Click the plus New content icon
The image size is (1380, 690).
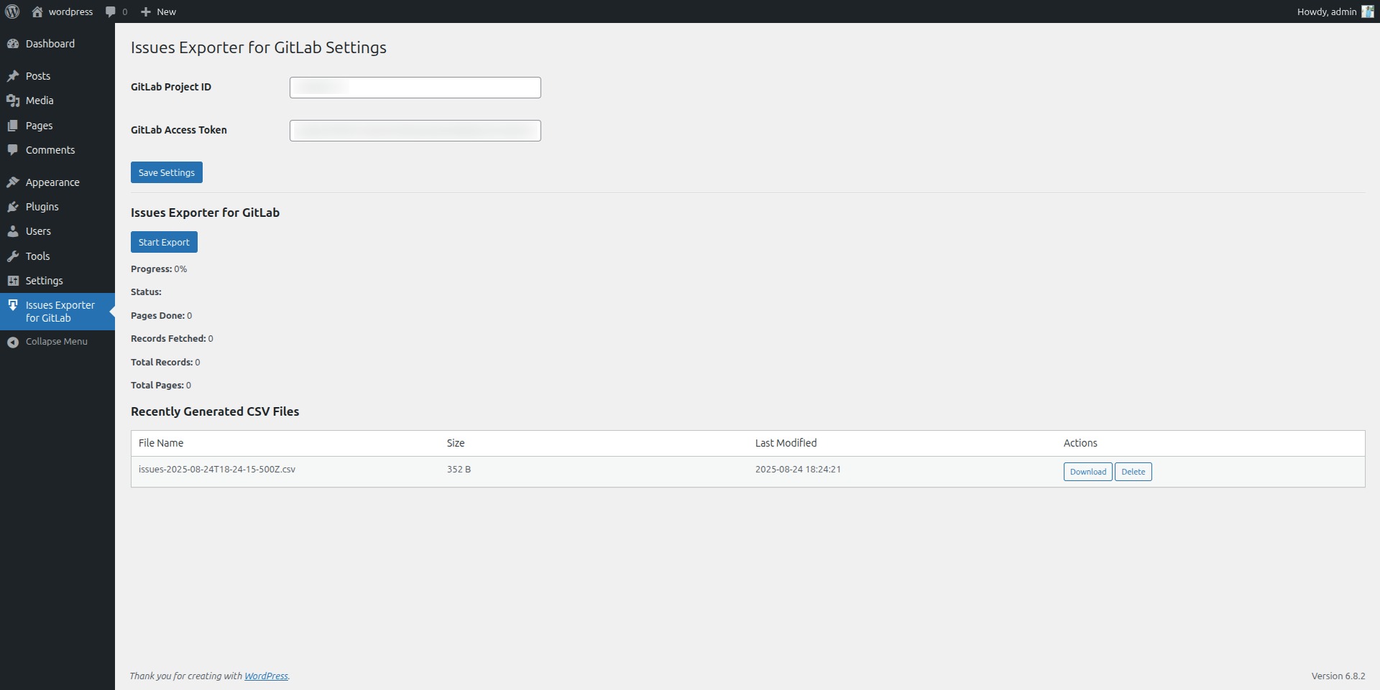point(146,11)
